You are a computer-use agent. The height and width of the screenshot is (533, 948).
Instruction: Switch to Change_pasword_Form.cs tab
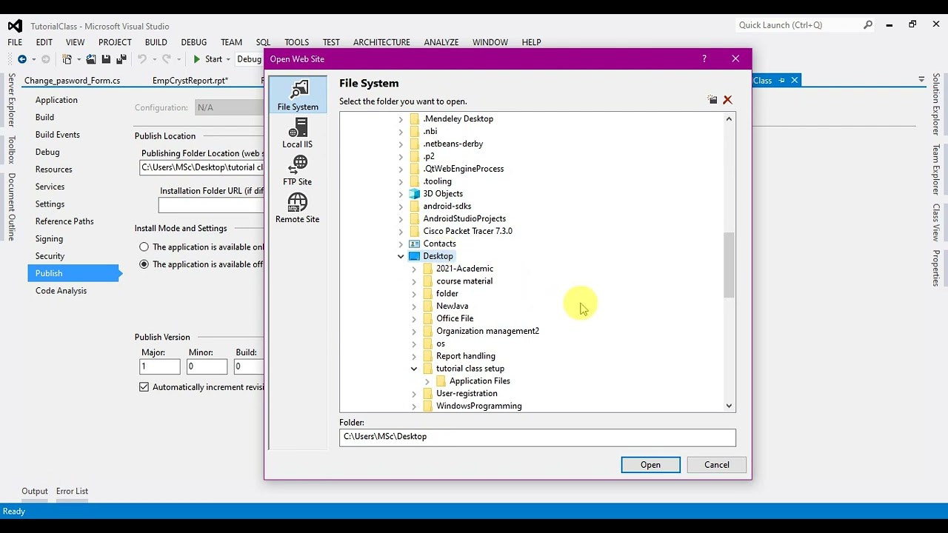(72, 81)
